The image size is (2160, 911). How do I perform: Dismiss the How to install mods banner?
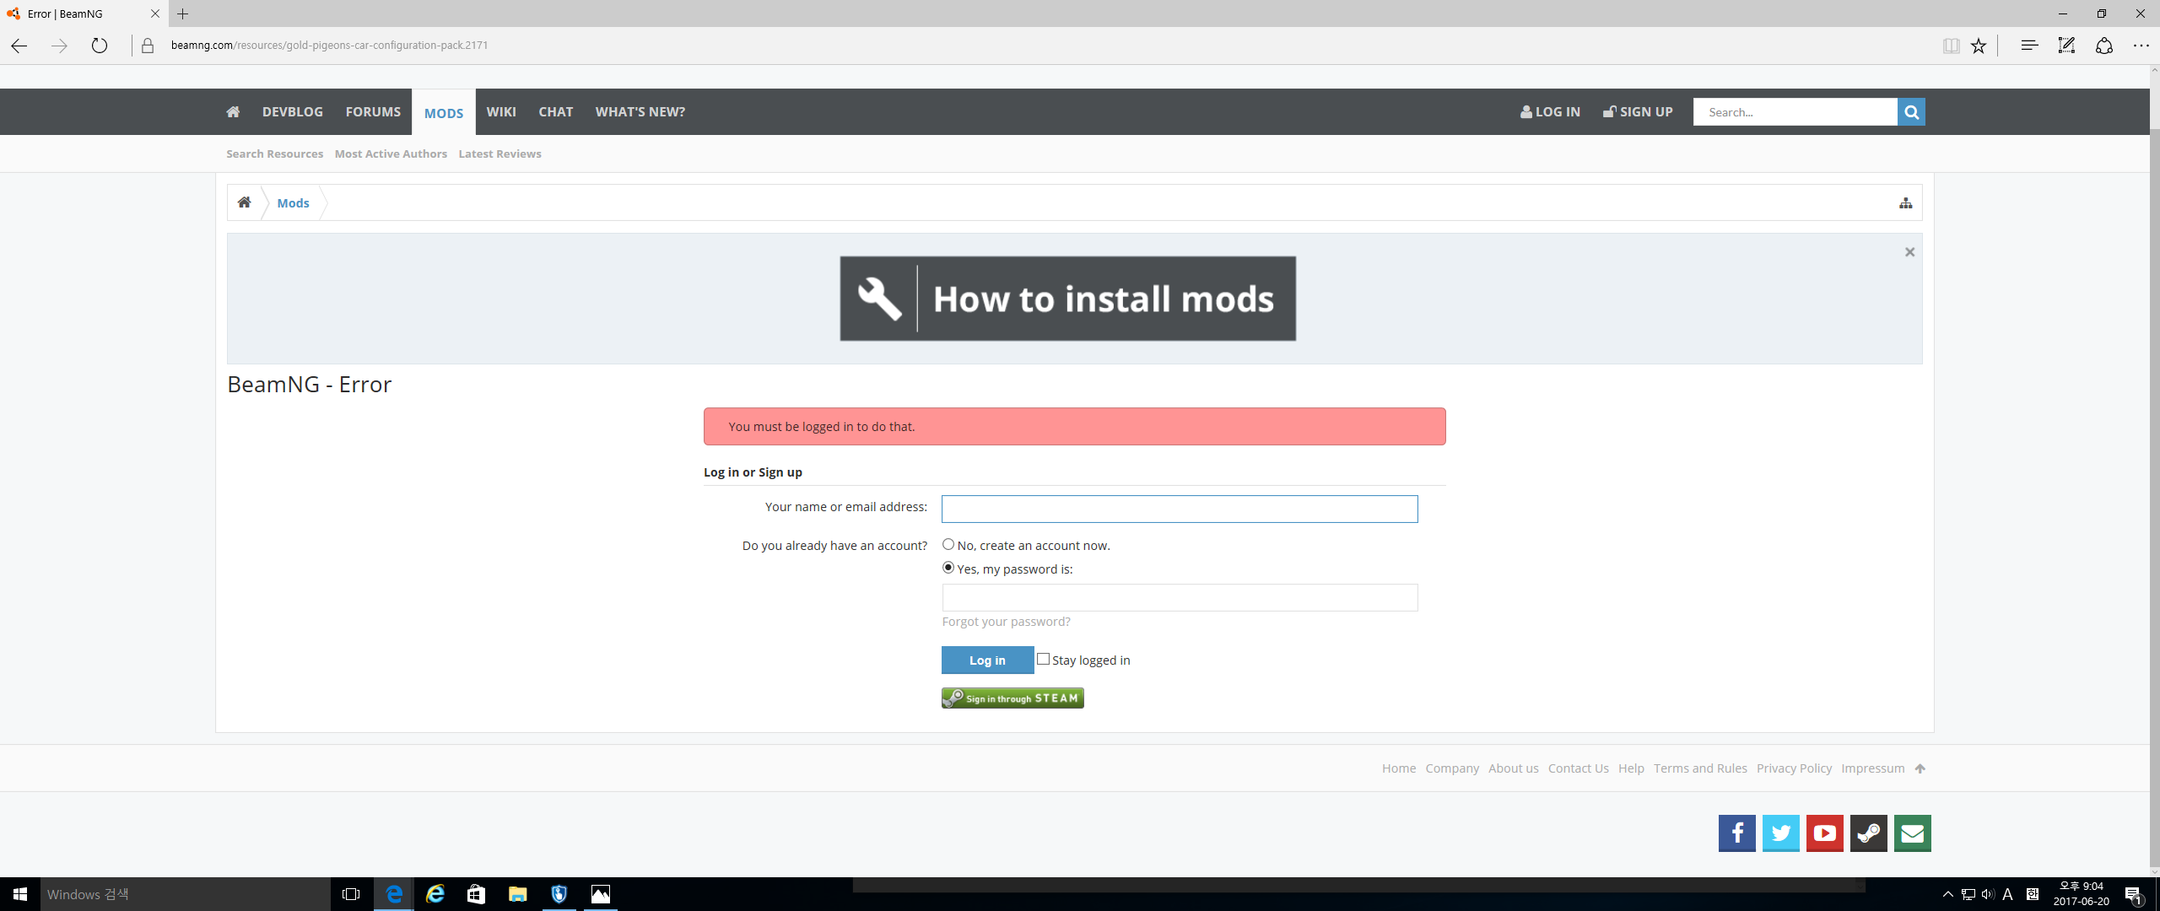tap(1909, 252)
